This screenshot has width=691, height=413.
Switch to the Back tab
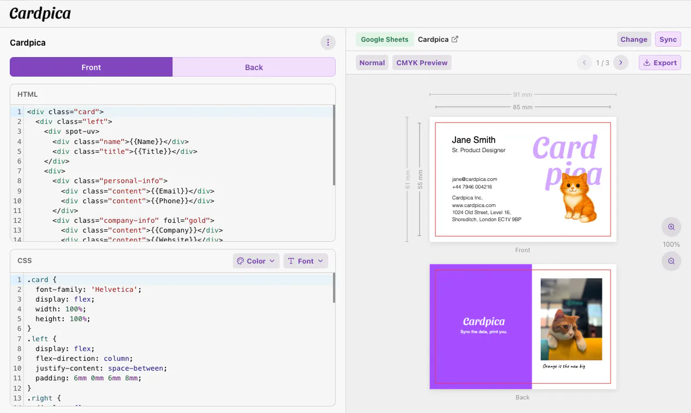tap(254, 67)
